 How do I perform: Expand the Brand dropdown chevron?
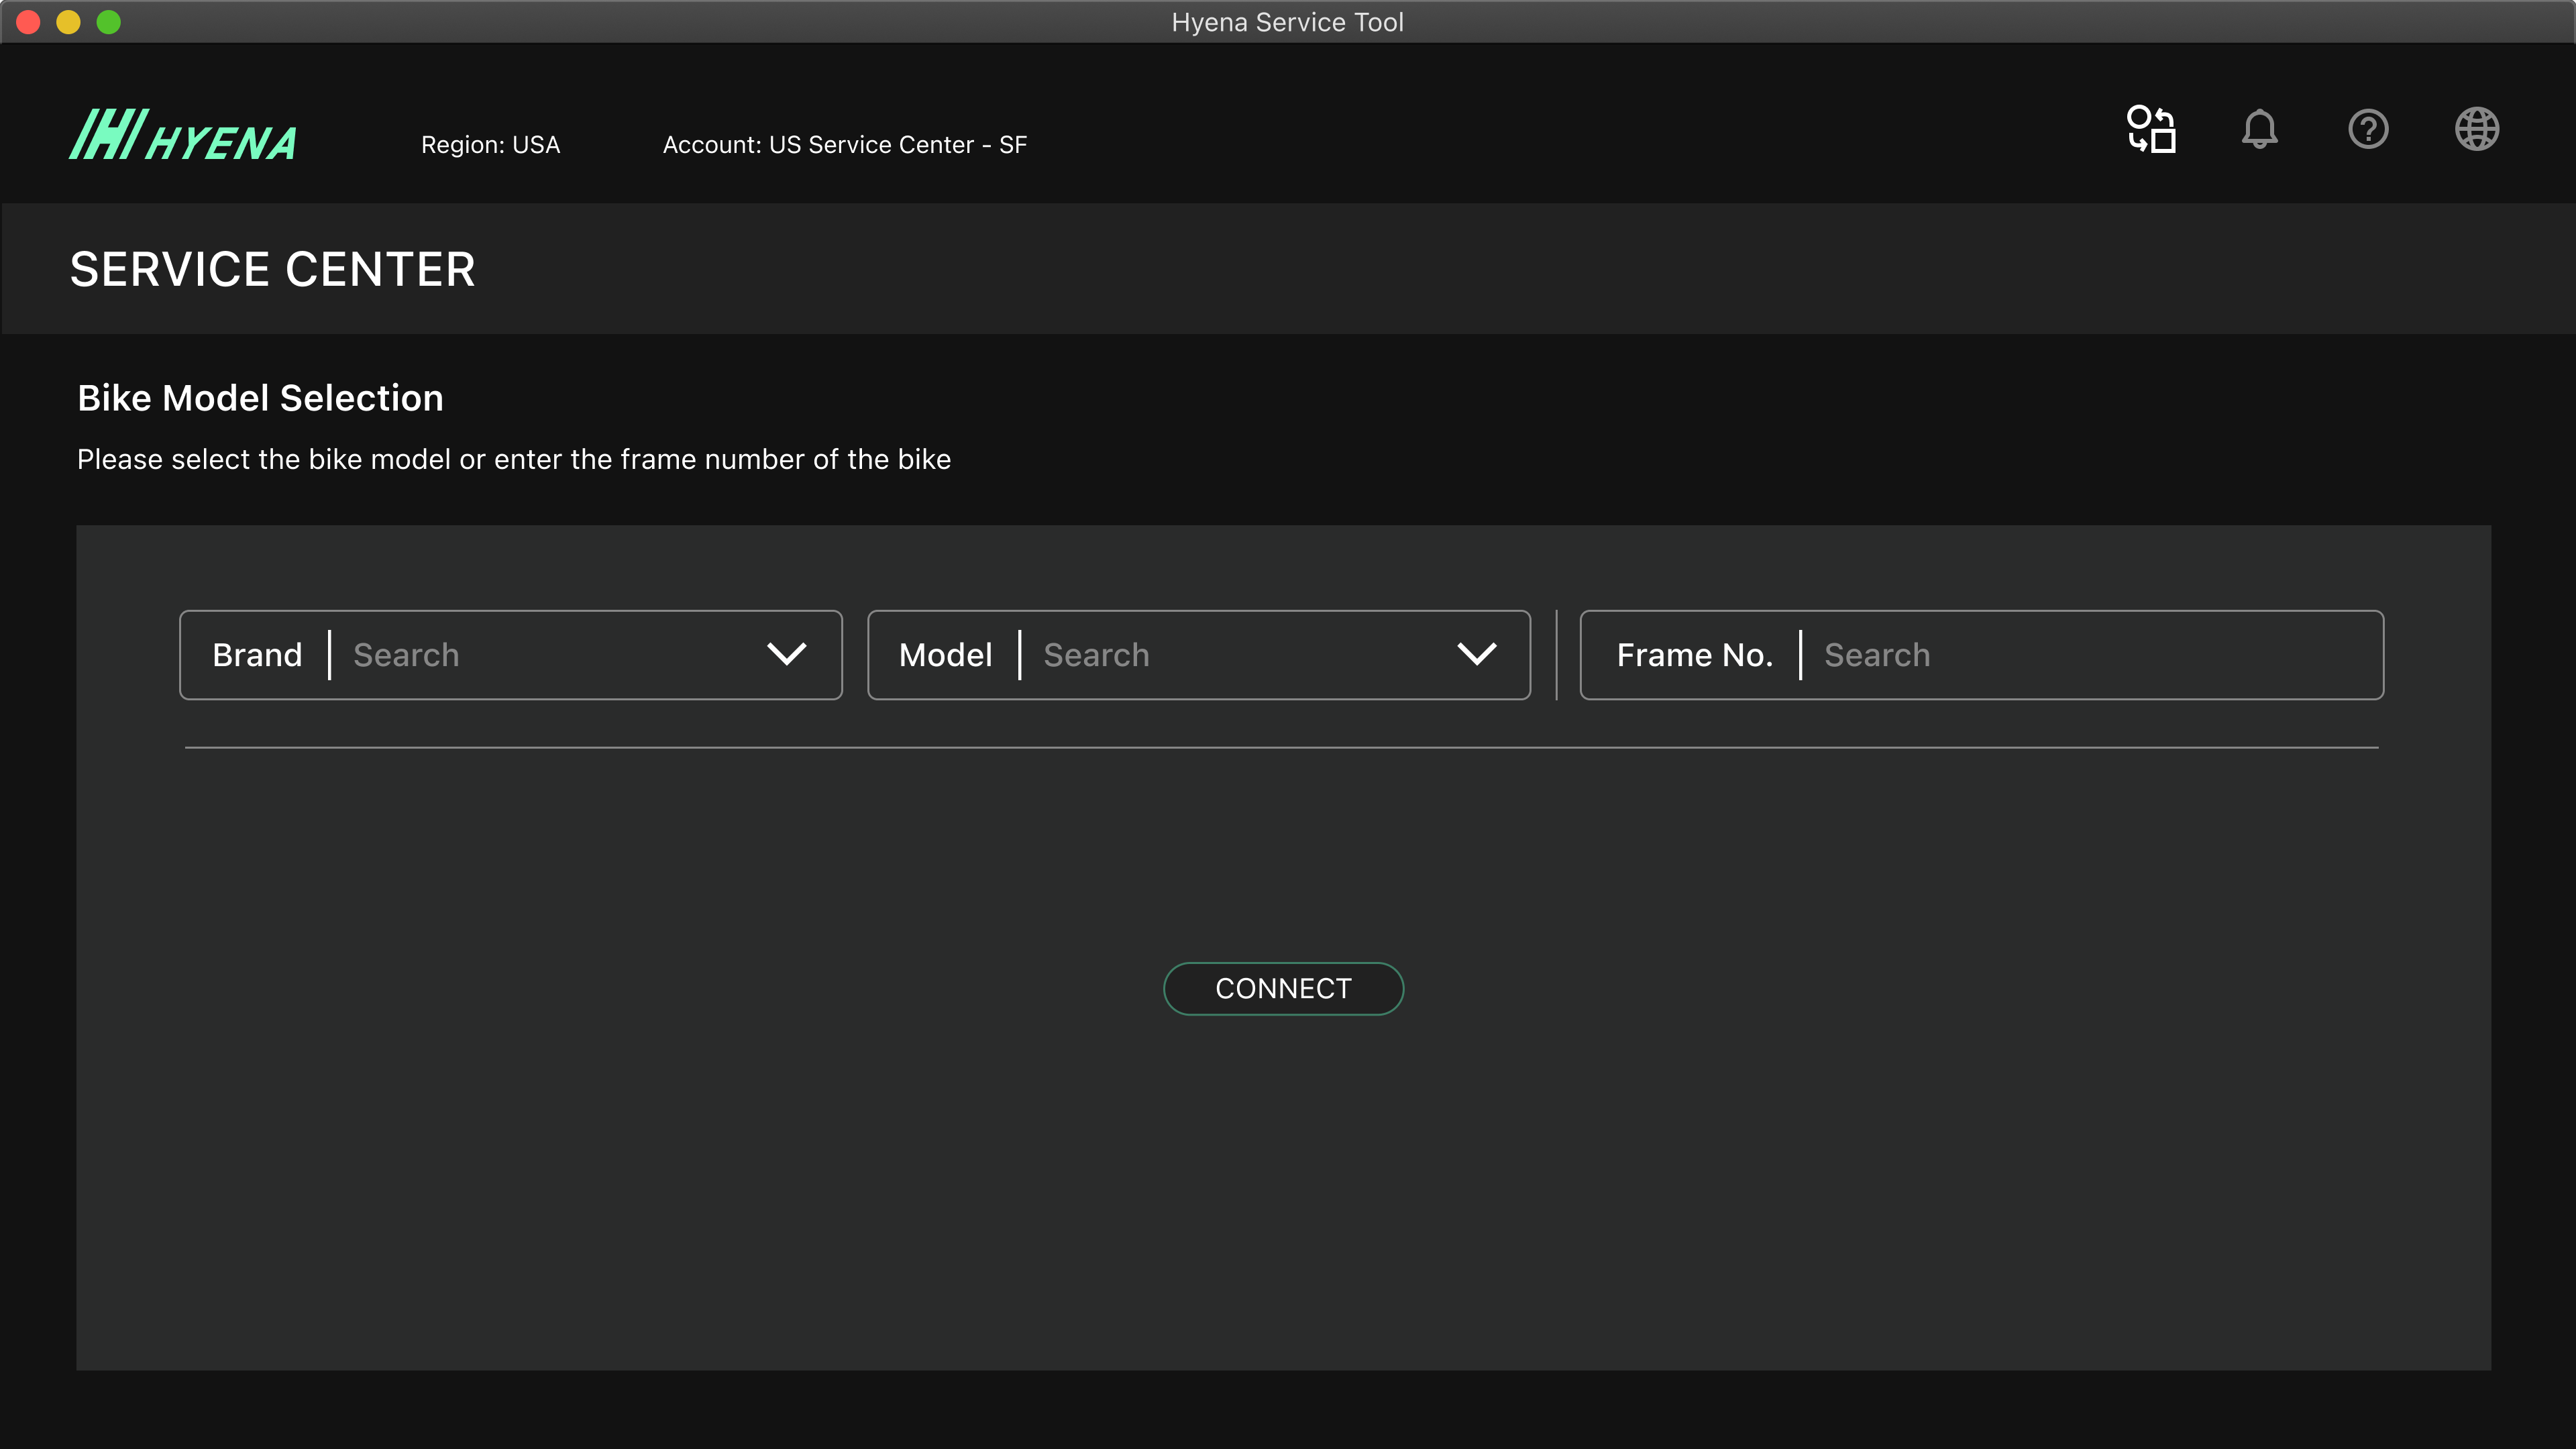(x=786, y=655)
